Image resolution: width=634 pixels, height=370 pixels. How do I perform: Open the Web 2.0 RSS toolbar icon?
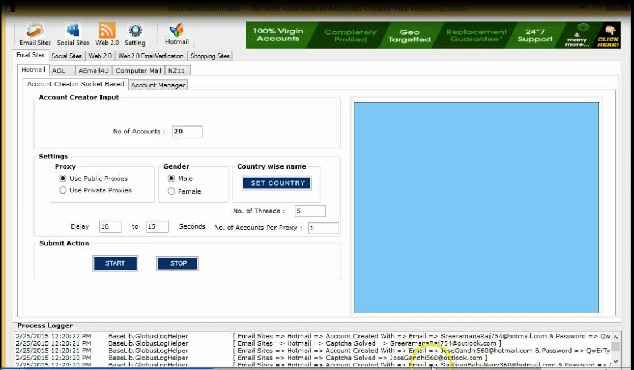click(x=107, y=34)
